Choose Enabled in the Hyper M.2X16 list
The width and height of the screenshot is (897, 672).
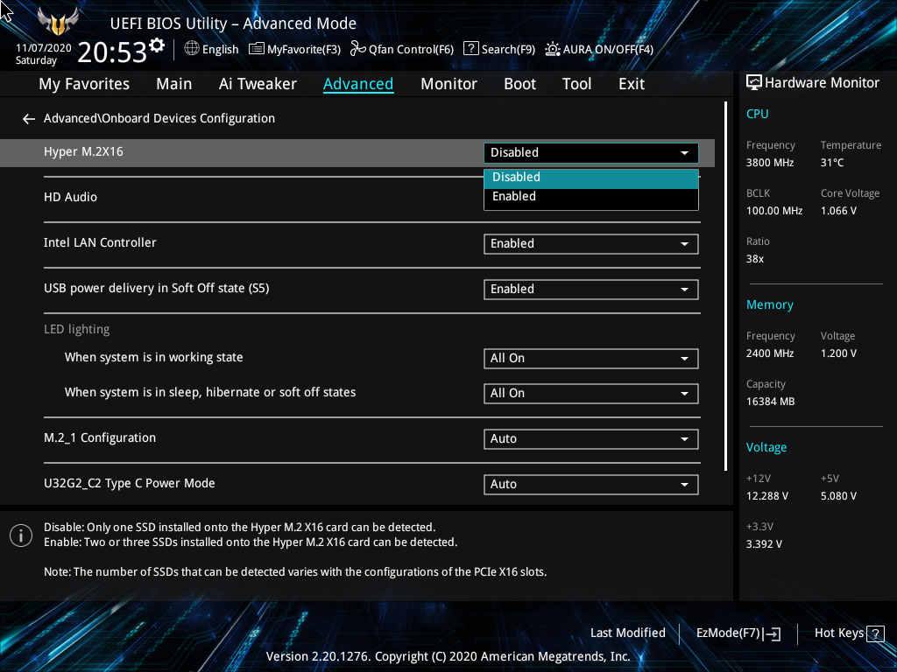(591, 197)
